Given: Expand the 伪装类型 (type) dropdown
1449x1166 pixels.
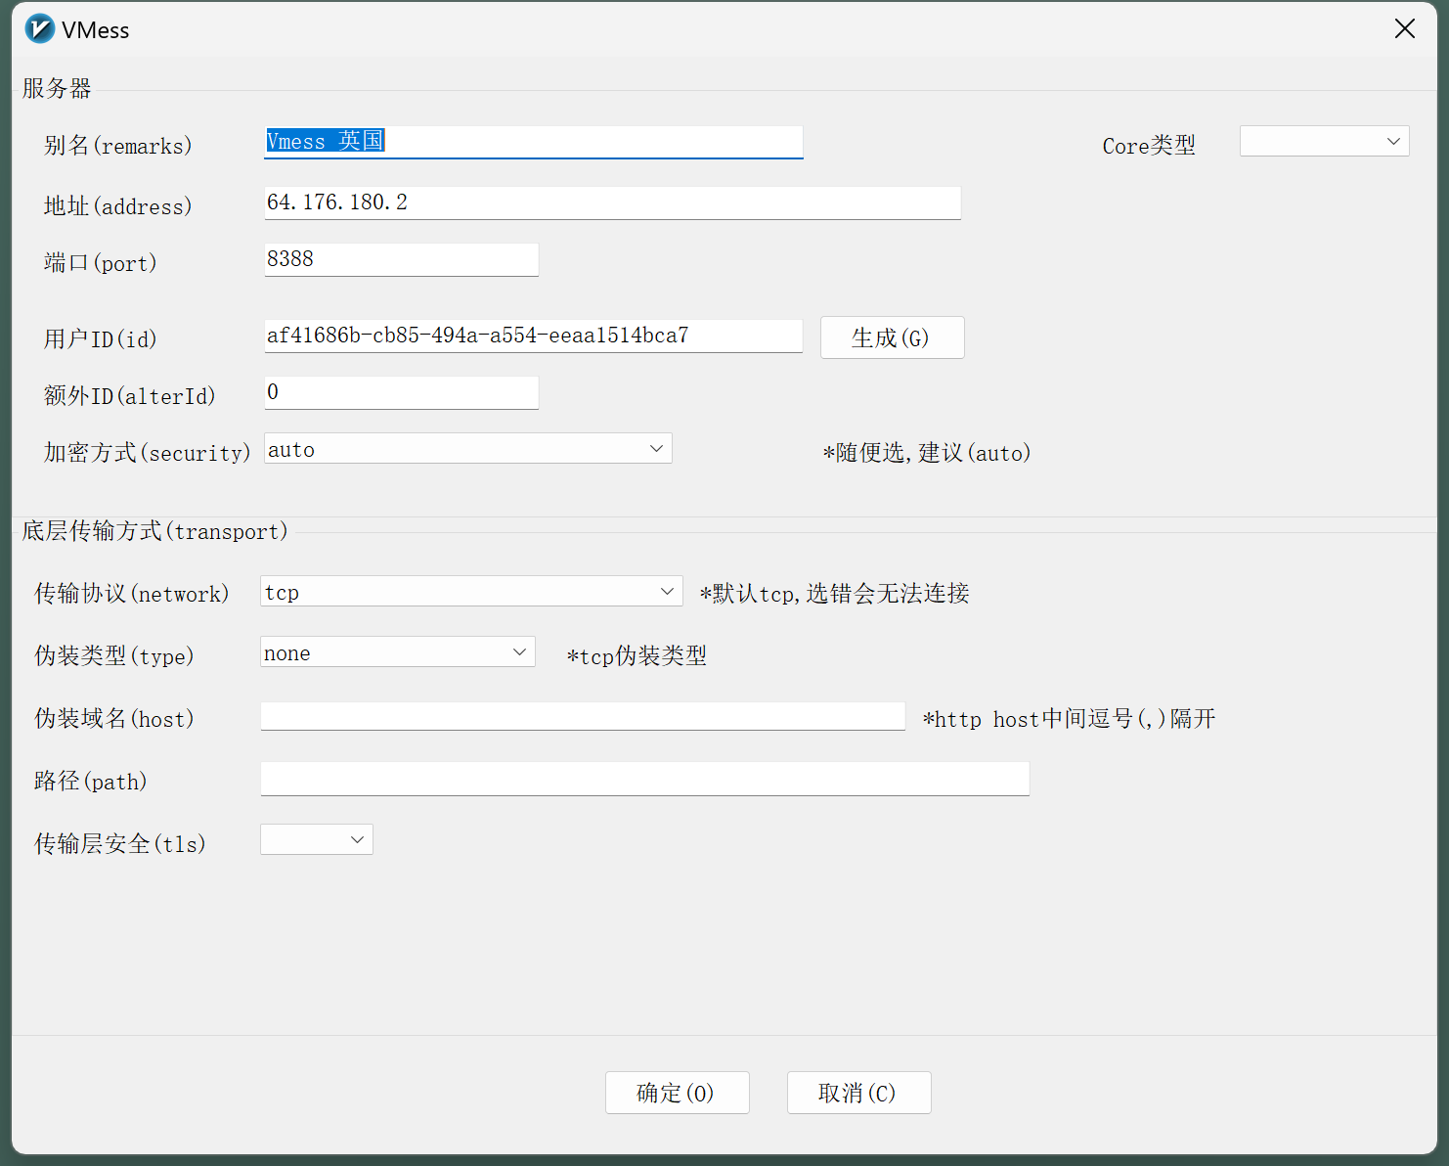Looking at the screenshot, I should [397, 652].
